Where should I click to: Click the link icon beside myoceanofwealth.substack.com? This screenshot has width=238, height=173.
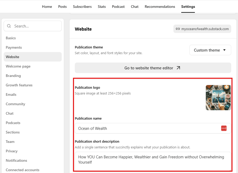(178, 29)
